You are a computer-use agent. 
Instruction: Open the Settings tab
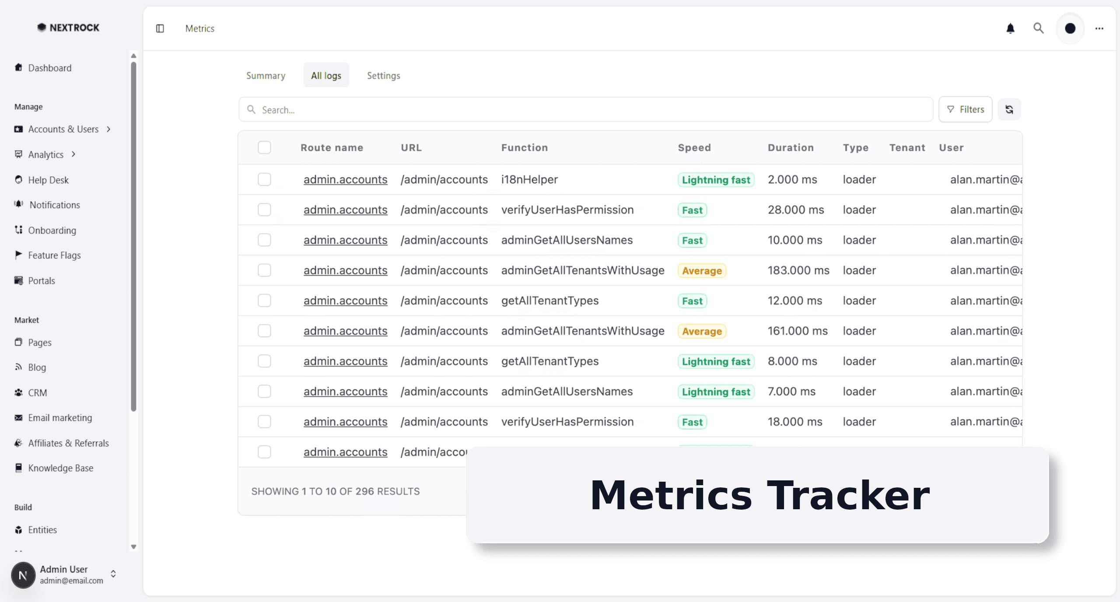click(x=383, y=75)
